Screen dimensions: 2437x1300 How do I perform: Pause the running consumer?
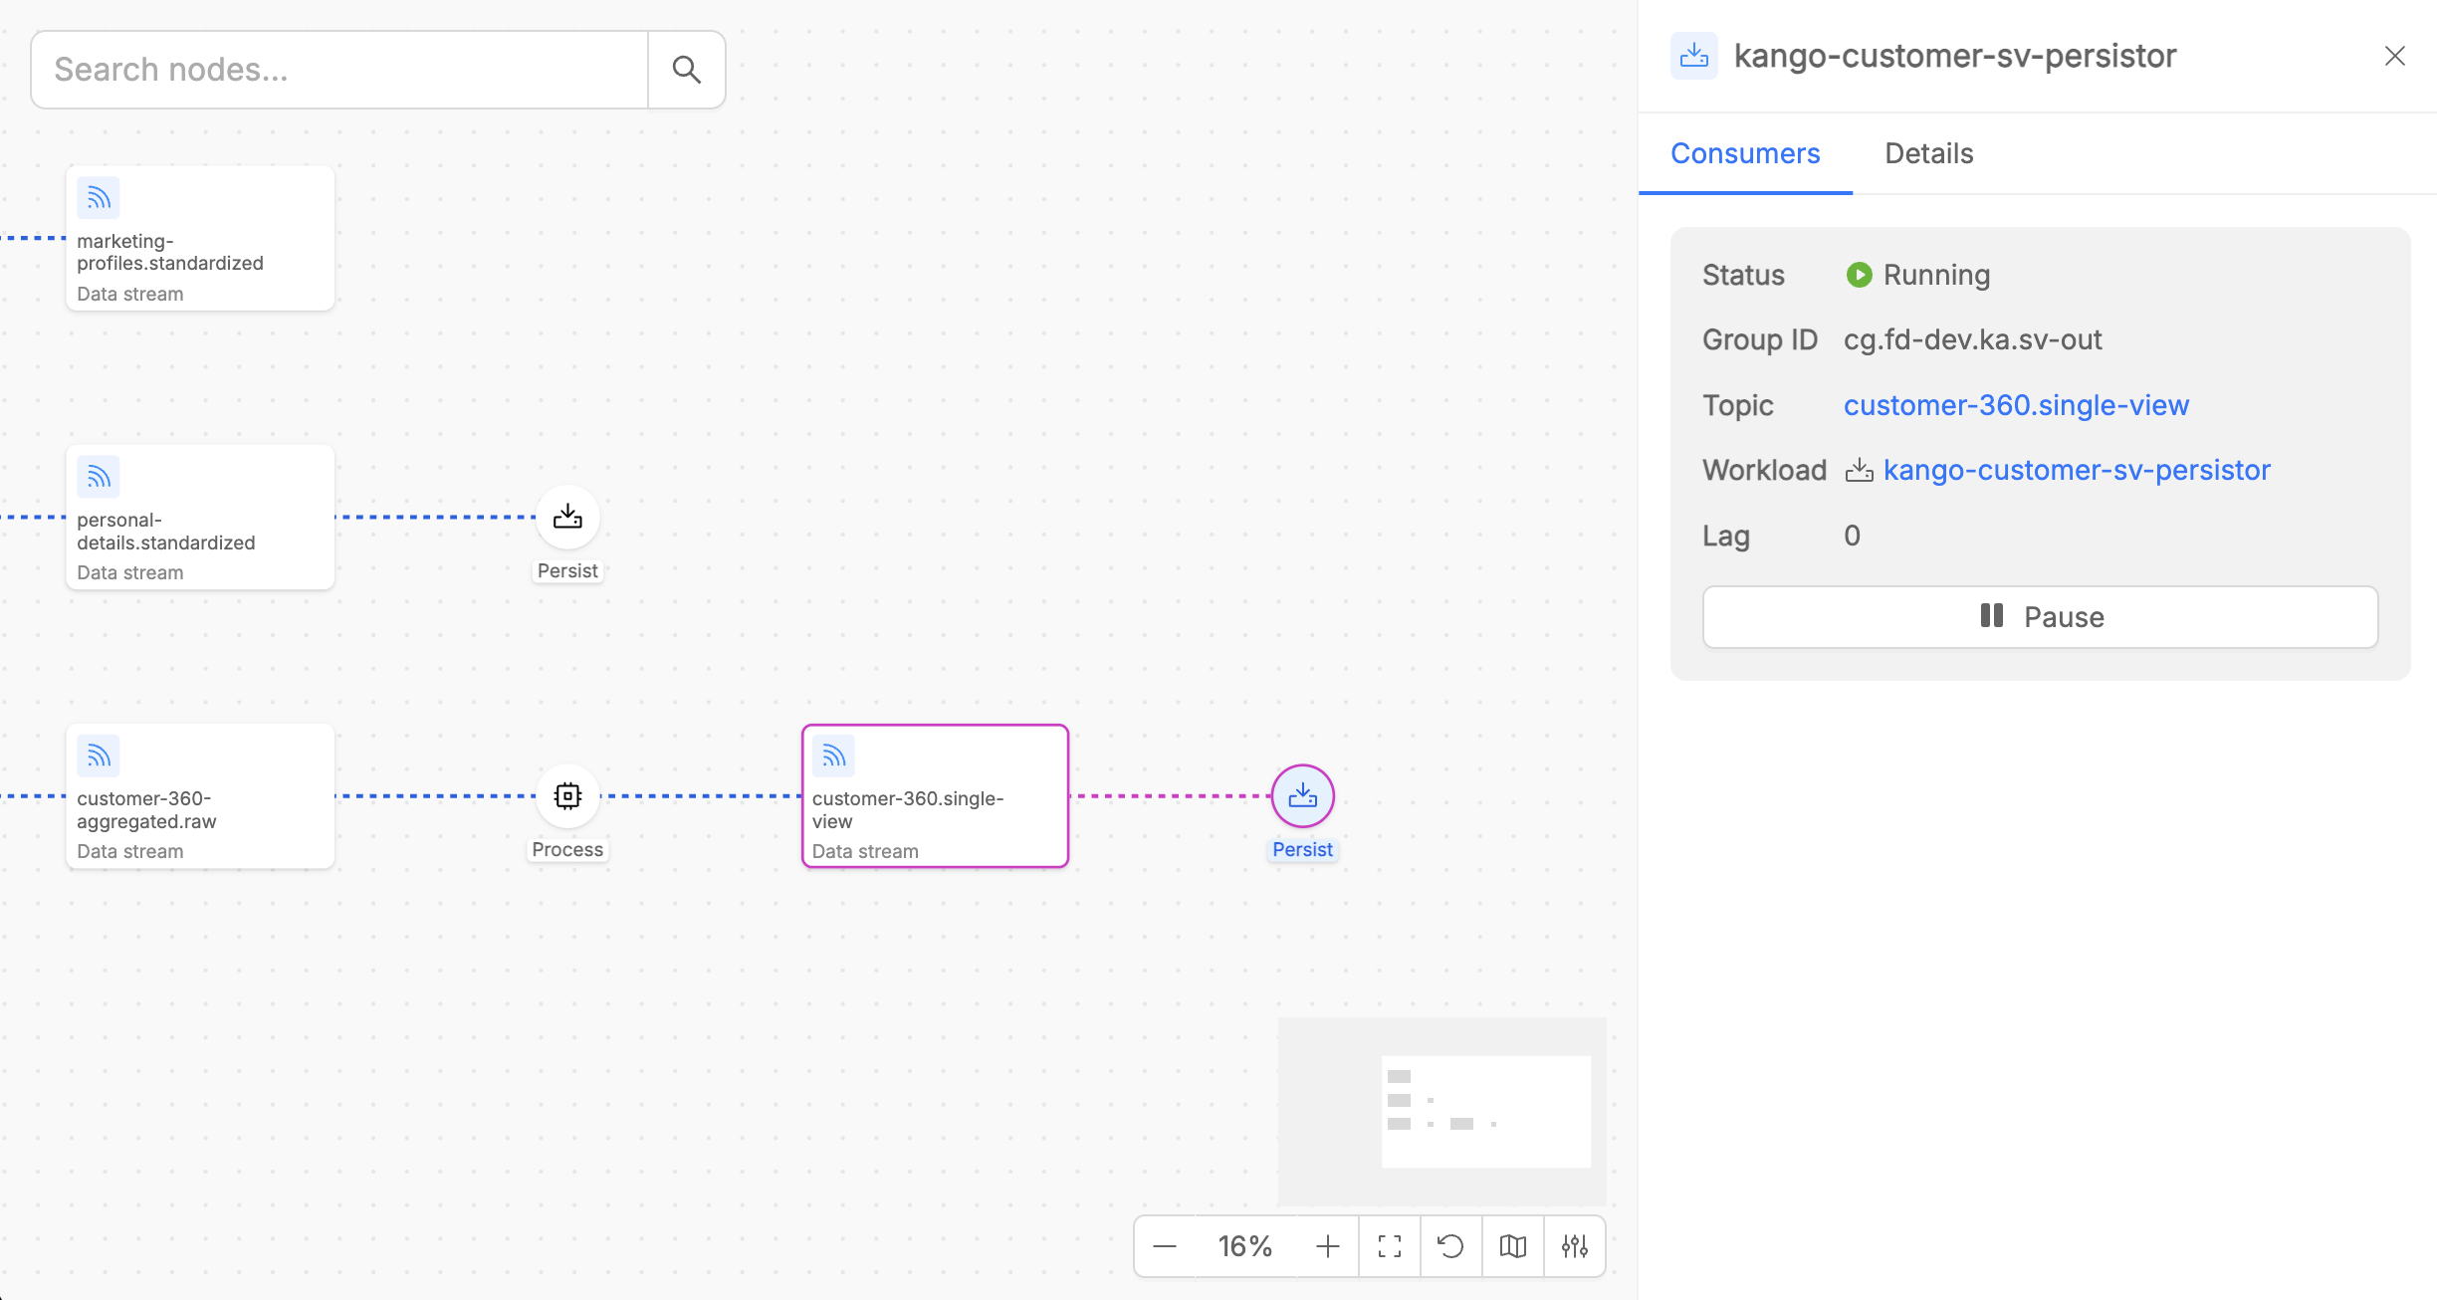(x=2040, y=617)
